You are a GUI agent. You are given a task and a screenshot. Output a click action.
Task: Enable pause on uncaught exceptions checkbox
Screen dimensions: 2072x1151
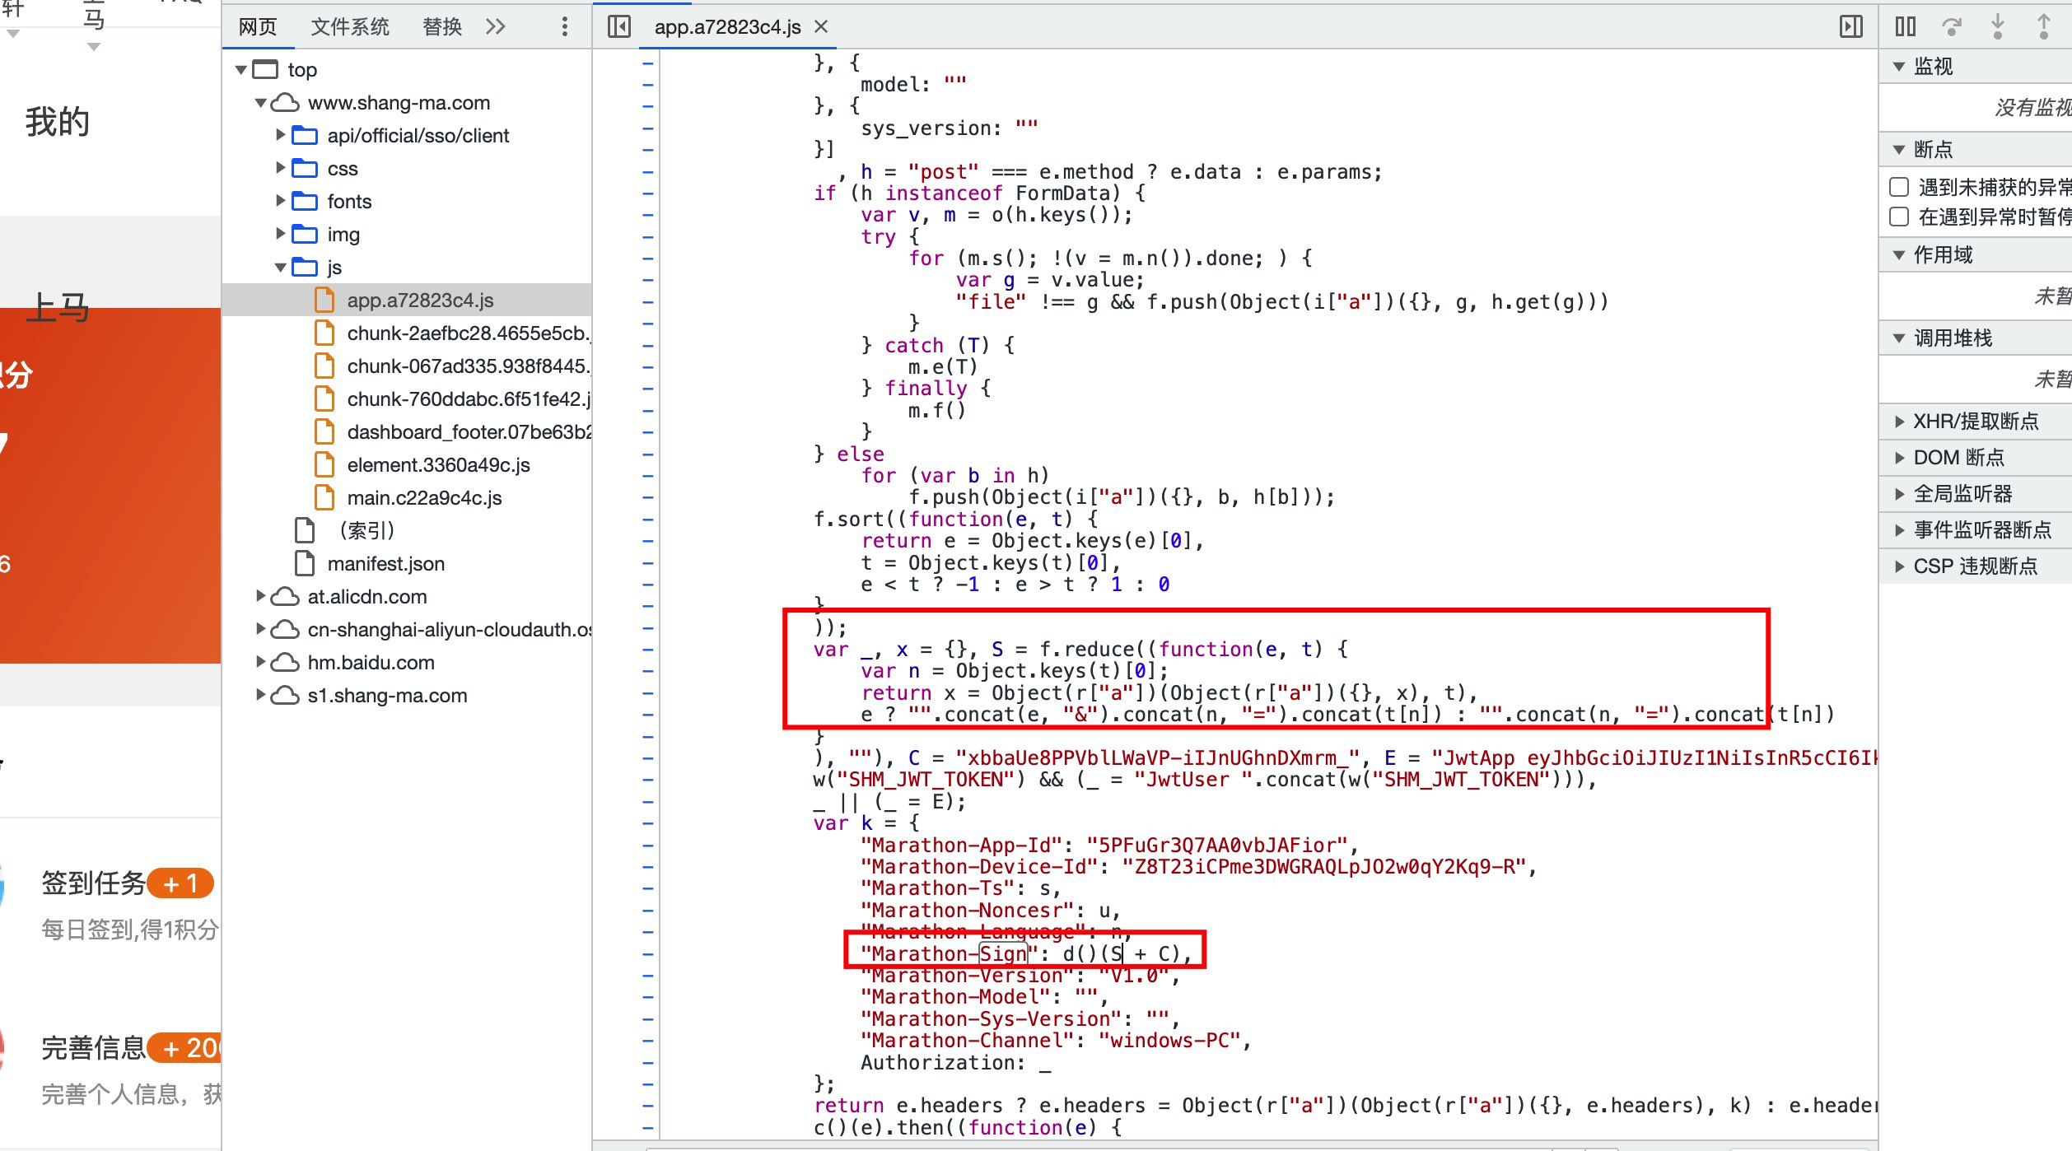(x=1899, y=187)
